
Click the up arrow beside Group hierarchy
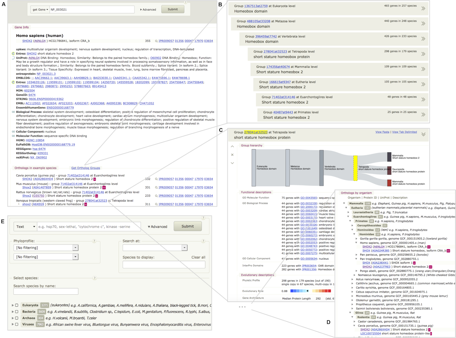tap(232, 147)
